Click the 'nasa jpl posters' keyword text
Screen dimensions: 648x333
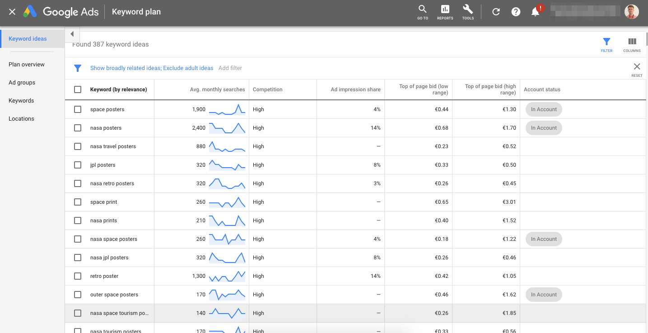109,258
